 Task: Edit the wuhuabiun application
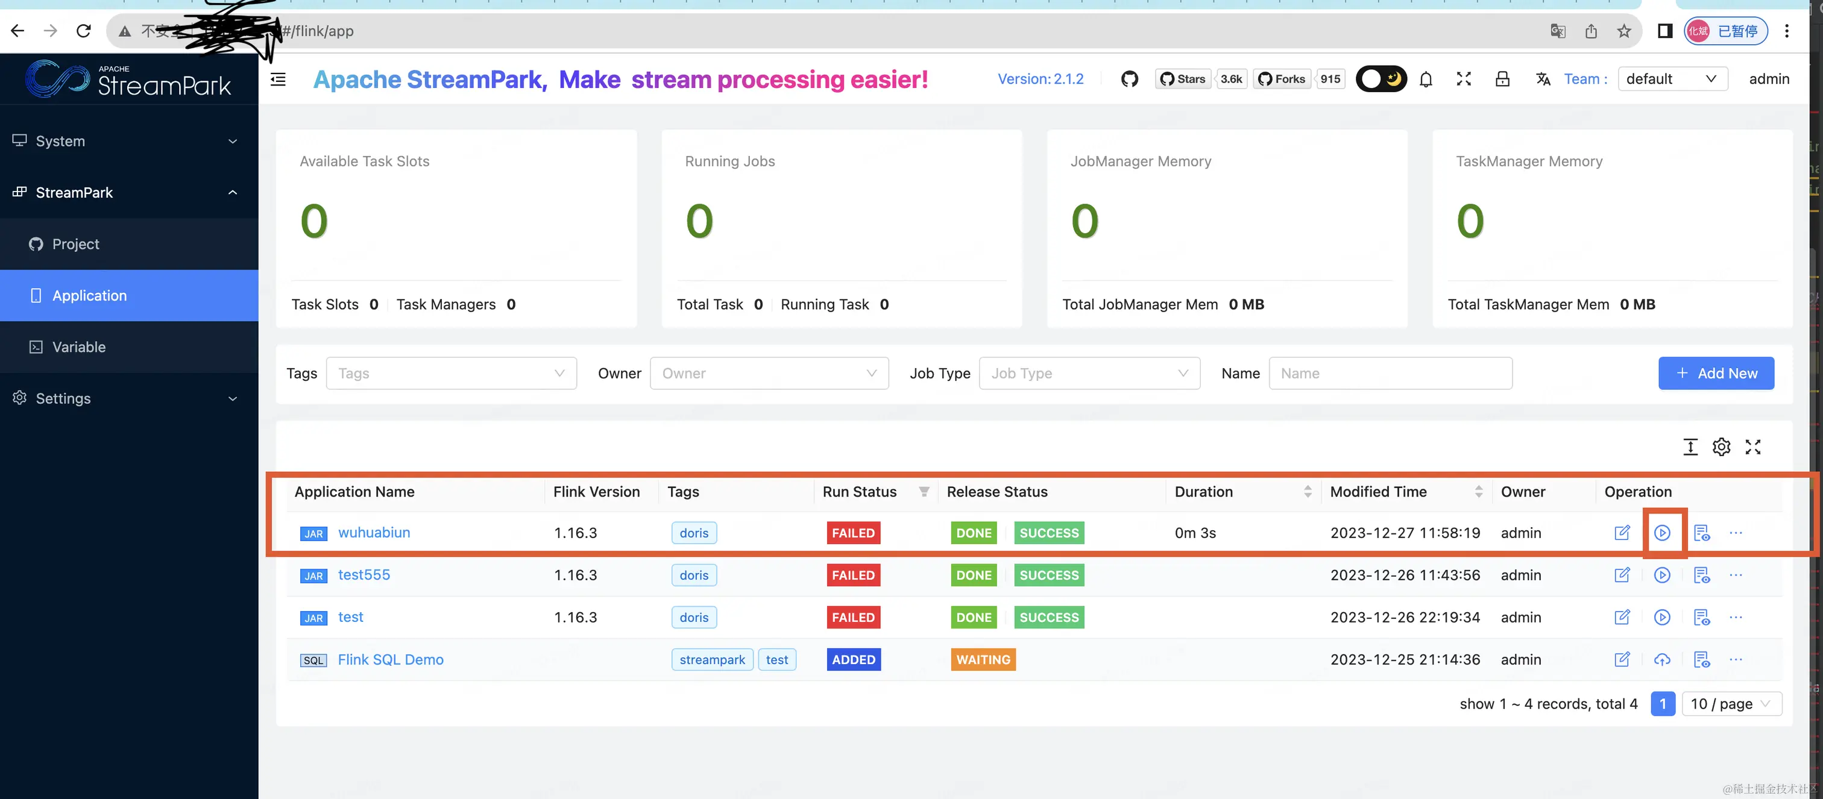pos(1622,533)
